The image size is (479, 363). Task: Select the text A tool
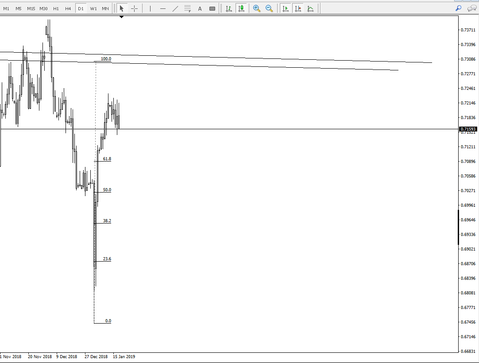click(x=200, y=8)
